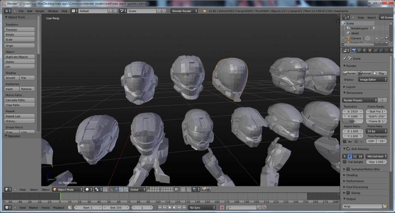Open the Render menu in top header

pyautogui.click(x=40, y=11)
